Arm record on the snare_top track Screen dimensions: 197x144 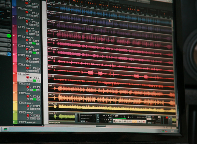[27, 21]
